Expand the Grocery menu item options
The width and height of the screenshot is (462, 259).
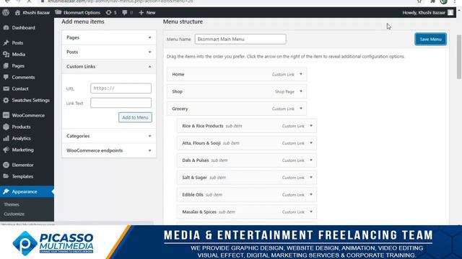click(301, 109)
